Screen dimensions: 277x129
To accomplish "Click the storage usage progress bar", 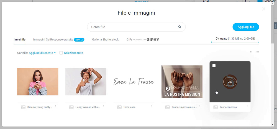I will click(235, 42).
